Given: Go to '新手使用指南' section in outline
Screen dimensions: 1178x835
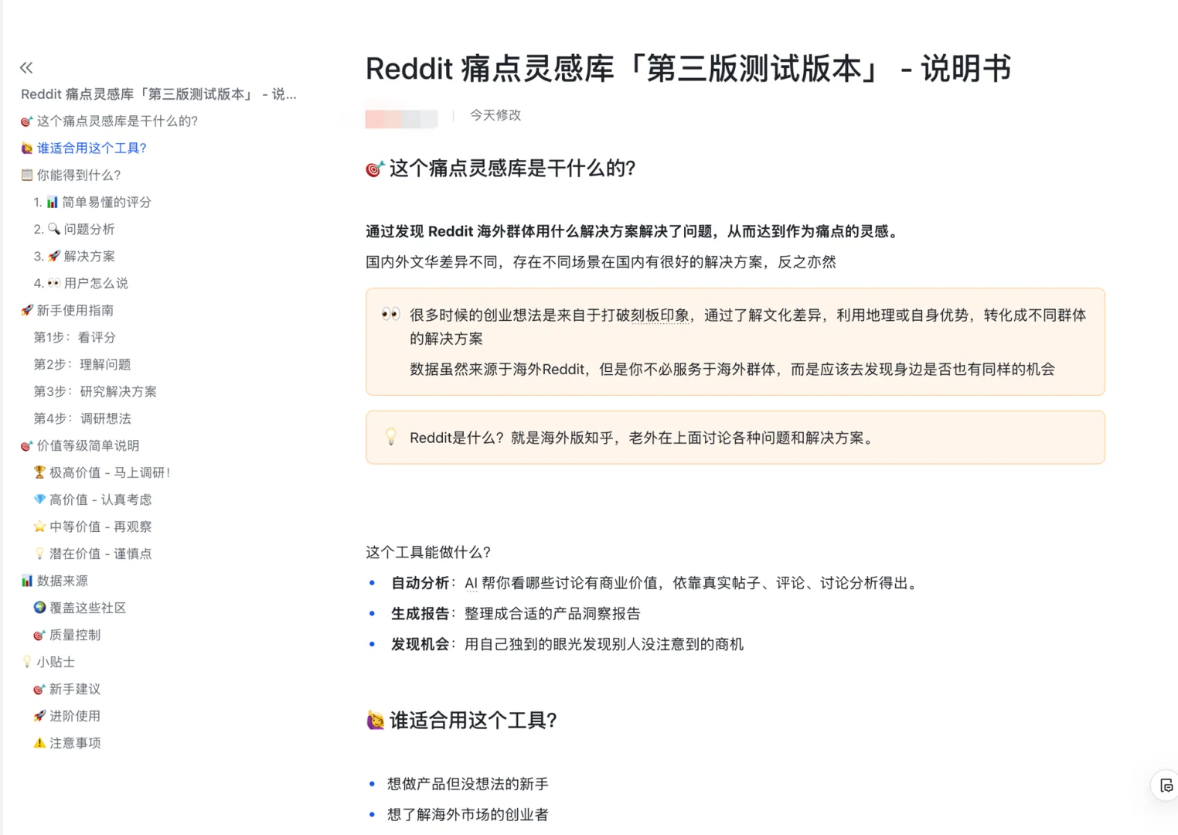Looking at the screenshot, I should [x=67, y=311].
